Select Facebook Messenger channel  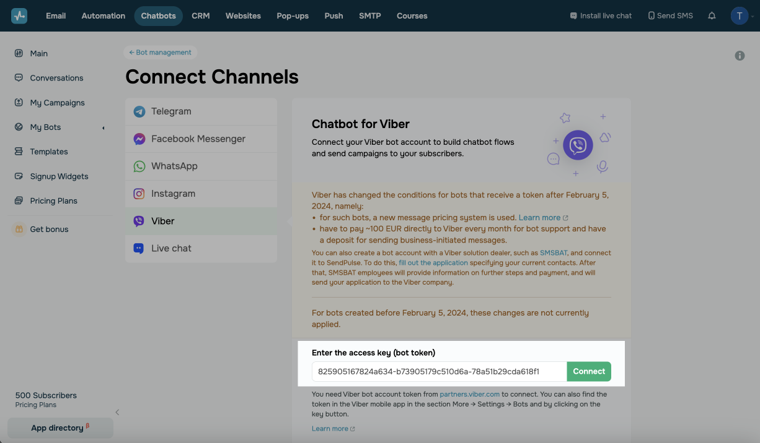(198, 139)
